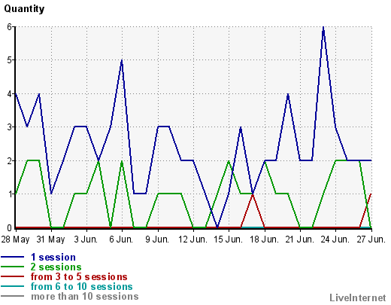Click the Quantity axis title
This screenshot has width=391, height=305.
(x=24, y=9)
